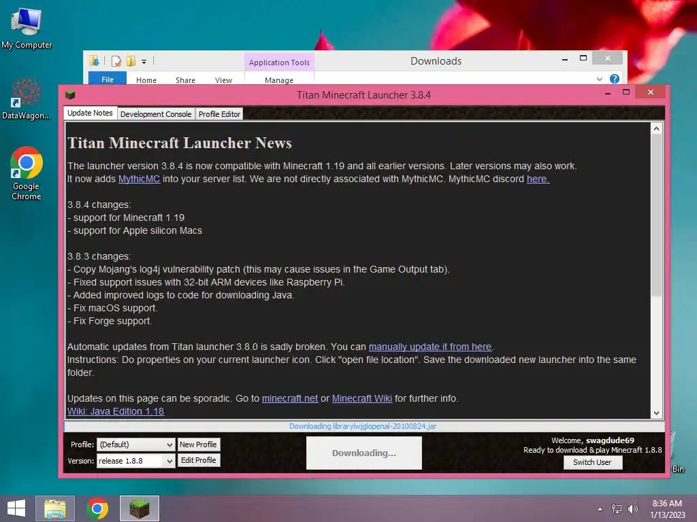This screenshot has width=697, height=522.
Task: Open the File menu in Downloads window
Action: (x=108, y=79)
